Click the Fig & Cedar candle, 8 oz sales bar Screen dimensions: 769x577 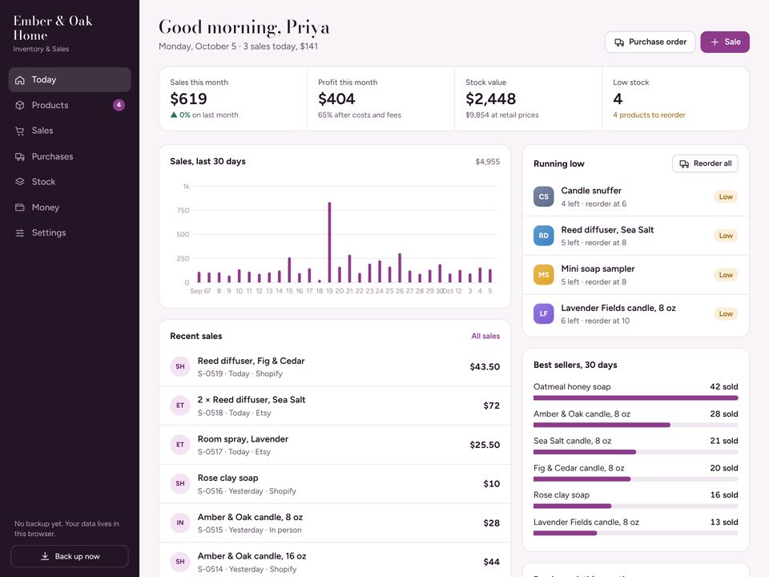635,479
